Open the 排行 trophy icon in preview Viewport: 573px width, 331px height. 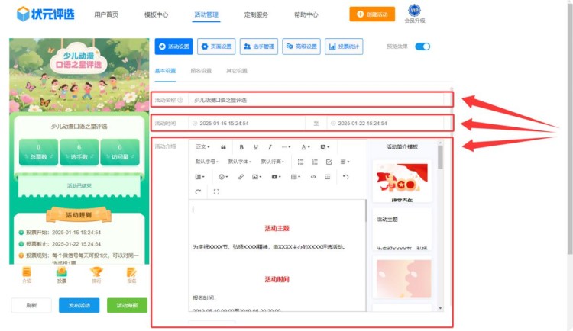tap(96, 275)
